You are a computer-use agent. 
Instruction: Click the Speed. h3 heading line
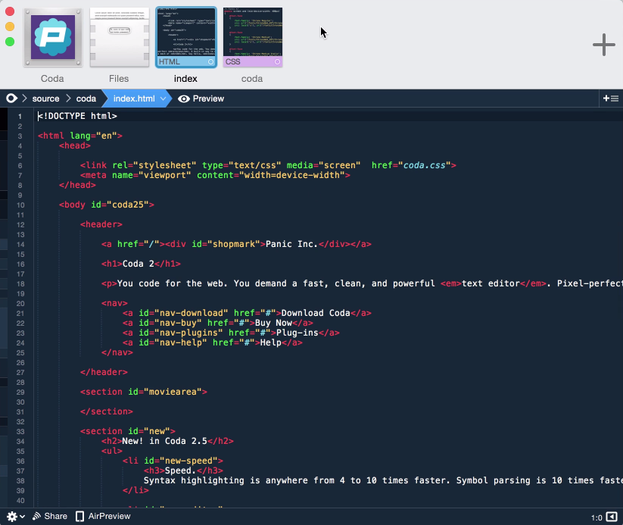tap(183, 470)
